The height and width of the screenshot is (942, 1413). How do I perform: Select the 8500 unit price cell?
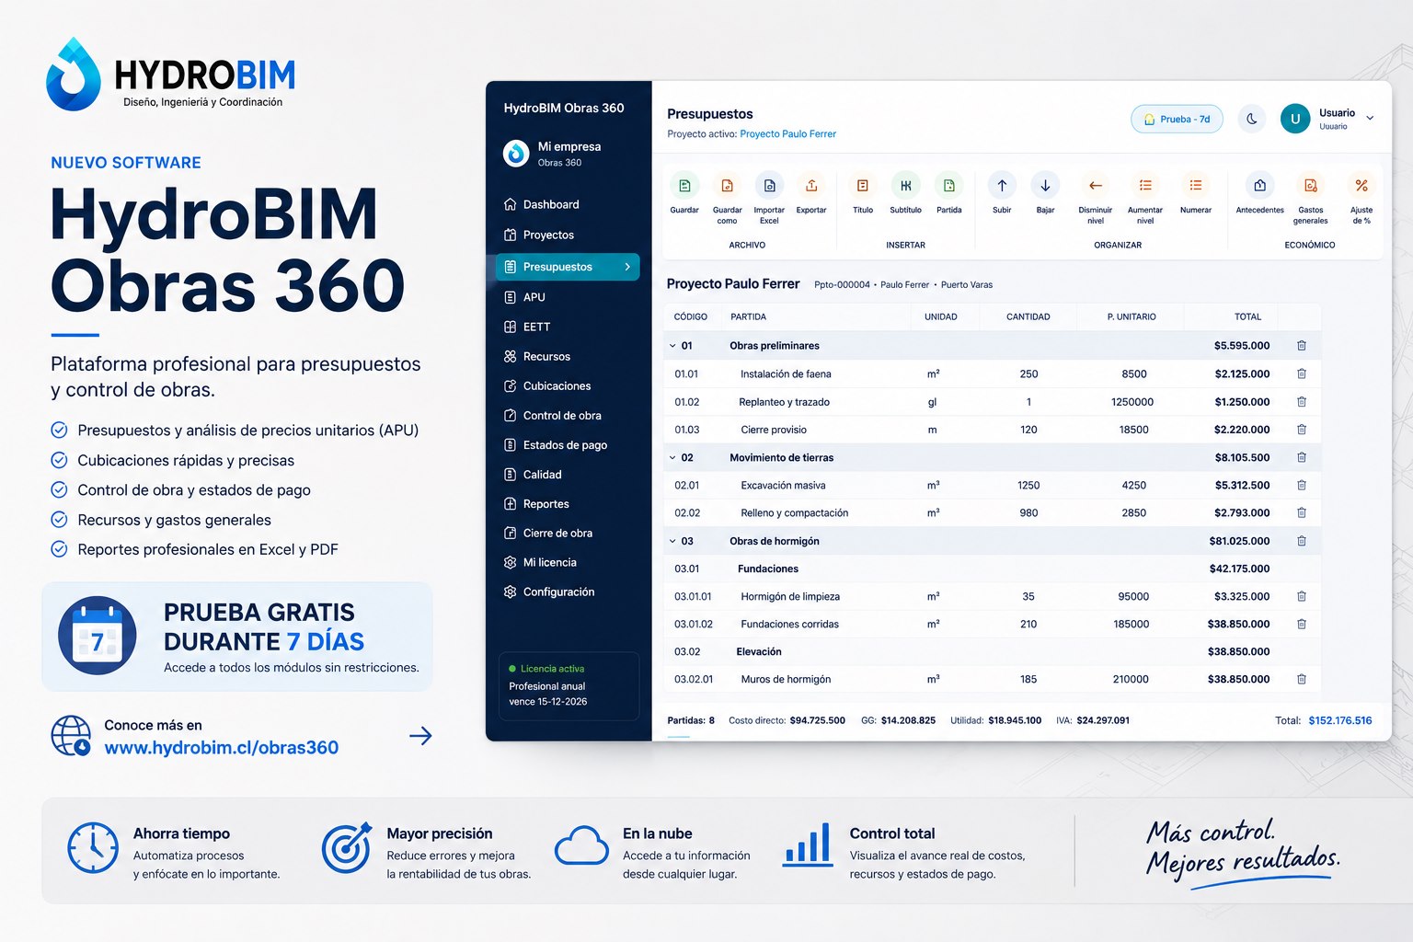(x=1133, y=373)
